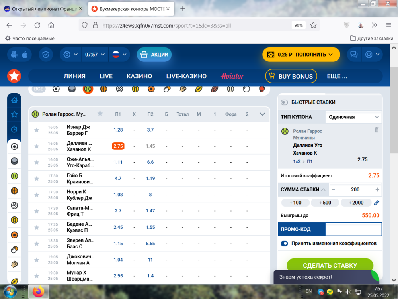Select football in the top sports filter row
Image resolution: width=398 pixels, height=299 pixels.
(x=56, y=89)
